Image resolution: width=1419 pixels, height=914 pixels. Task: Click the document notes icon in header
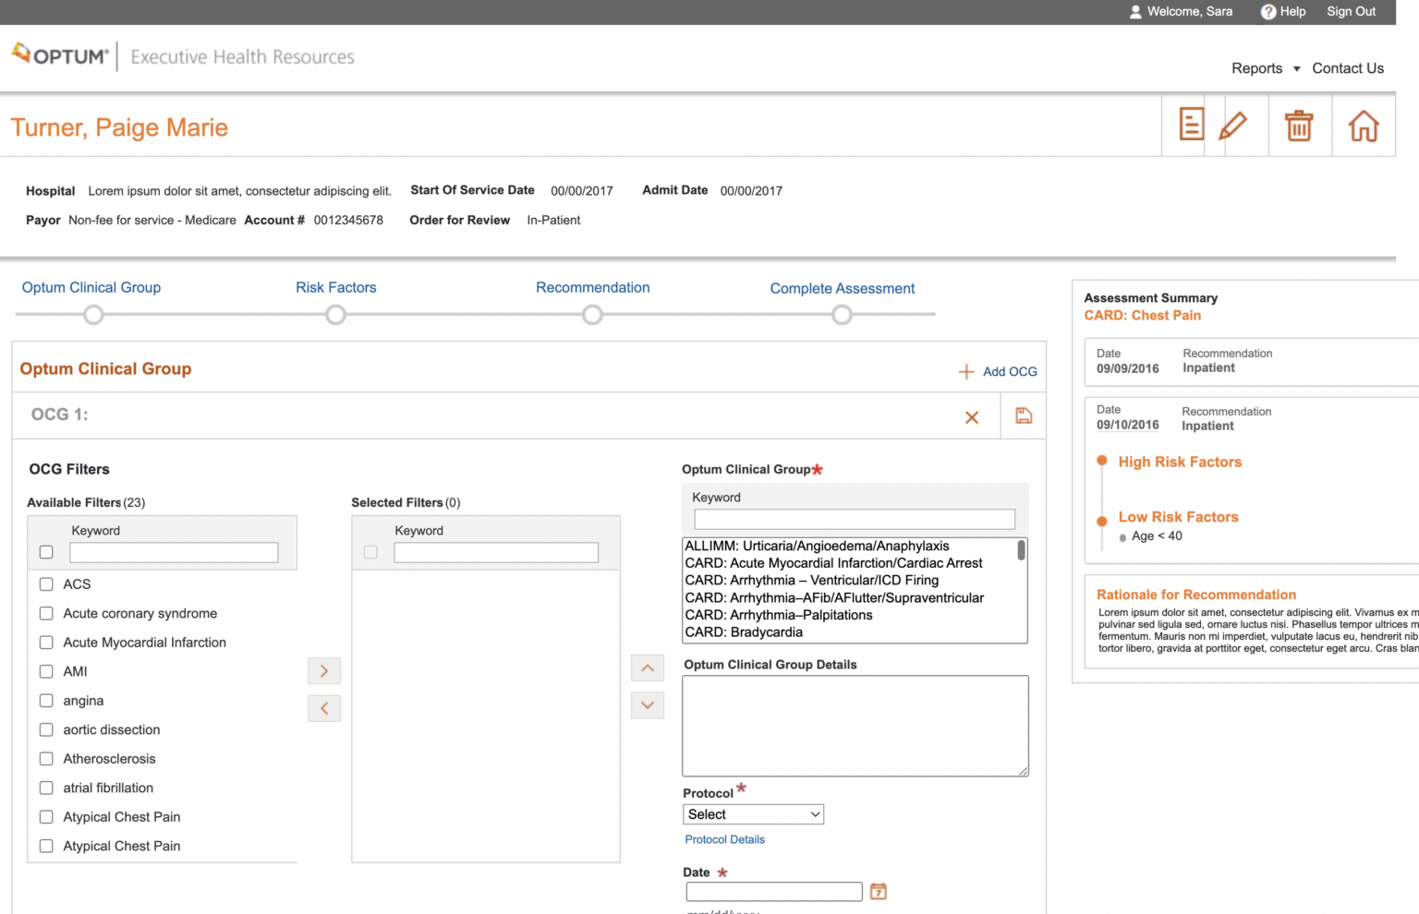click(x=1191, y=125)
